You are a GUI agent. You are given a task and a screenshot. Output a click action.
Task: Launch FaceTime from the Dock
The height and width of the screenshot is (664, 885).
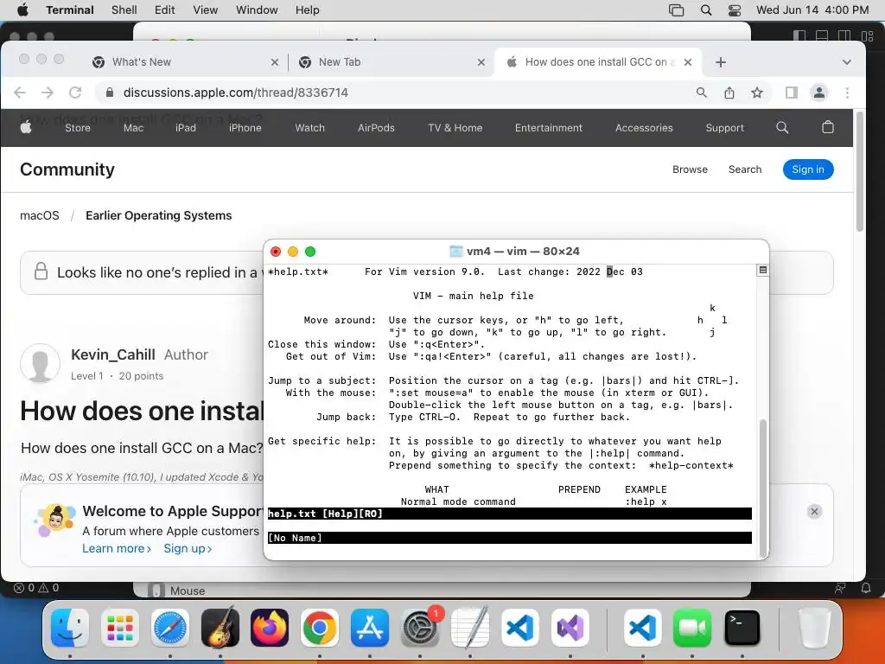pyautogui.click(x=692, y=628)
